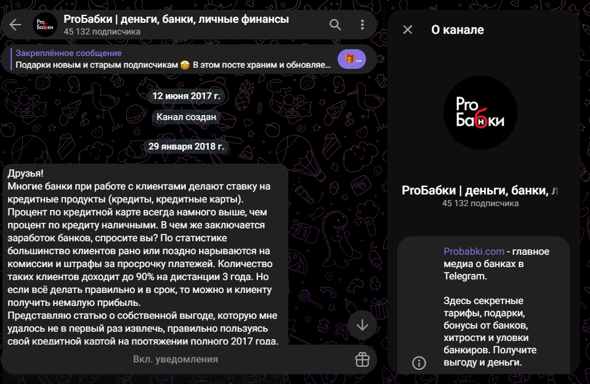Open the ProБабки channel avatar in header
The height and width of the screenshot is (384, 590).
(45, 25)
